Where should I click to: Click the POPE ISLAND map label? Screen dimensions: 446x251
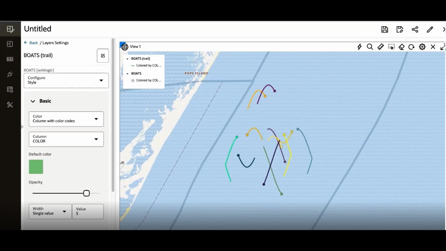tap(197, 74)
